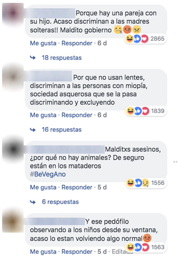Expand the 18 respuestas thread
The width and height of the screenshot is (178, 260).
(x=62, y=58)
